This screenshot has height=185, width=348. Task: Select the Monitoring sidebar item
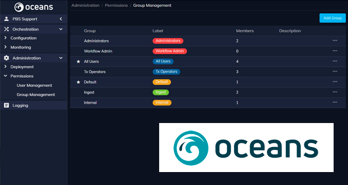click(20, 47)
